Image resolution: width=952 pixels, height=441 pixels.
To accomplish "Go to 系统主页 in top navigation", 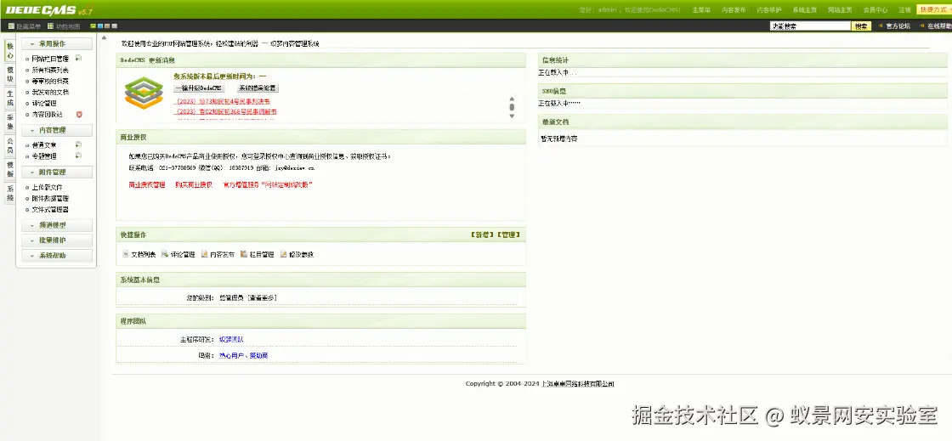I will (x=804, y=9).
